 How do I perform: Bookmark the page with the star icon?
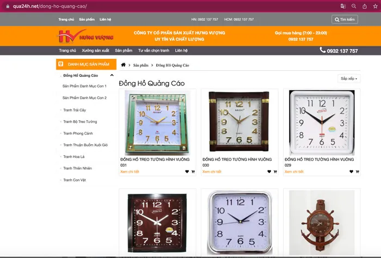coord(375,7)
